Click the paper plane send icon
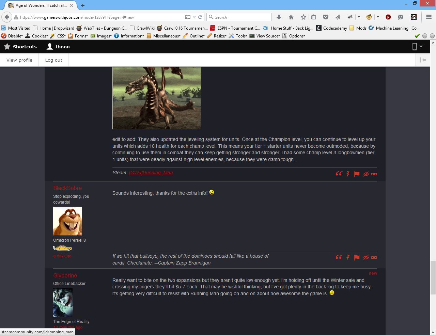Image resolution: width=436 pixels, height=335 pixels. point(338,17)
